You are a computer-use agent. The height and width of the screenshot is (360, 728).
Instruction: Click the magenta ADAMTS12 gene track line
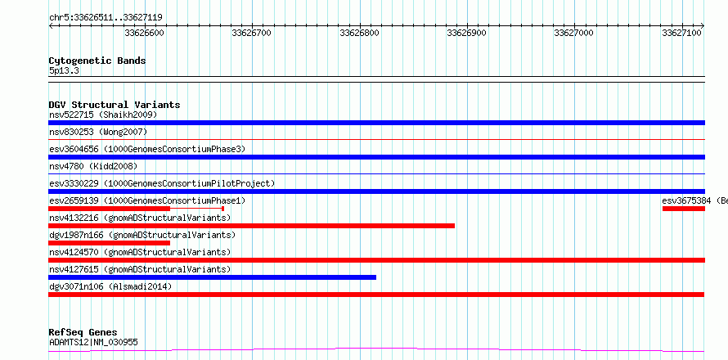tap(376, 349)
